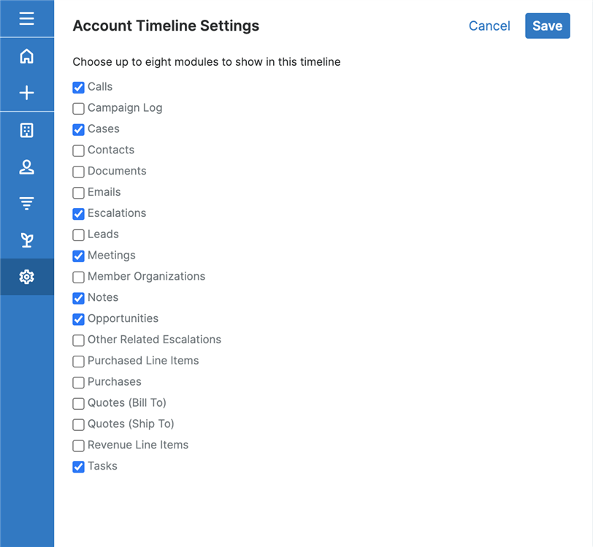Uncheck the Calls module checkbox

[79, 88]
